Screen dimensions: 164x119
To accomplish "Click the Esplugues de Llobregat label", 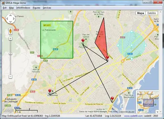I will click(x=11, y=100).
